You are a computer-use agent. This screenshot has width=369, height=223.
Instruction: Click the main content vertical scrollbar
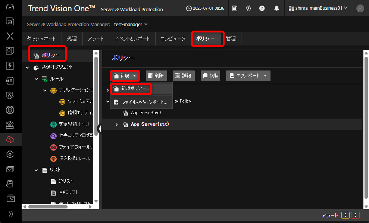pyautogui.click(x=366, y=127)
